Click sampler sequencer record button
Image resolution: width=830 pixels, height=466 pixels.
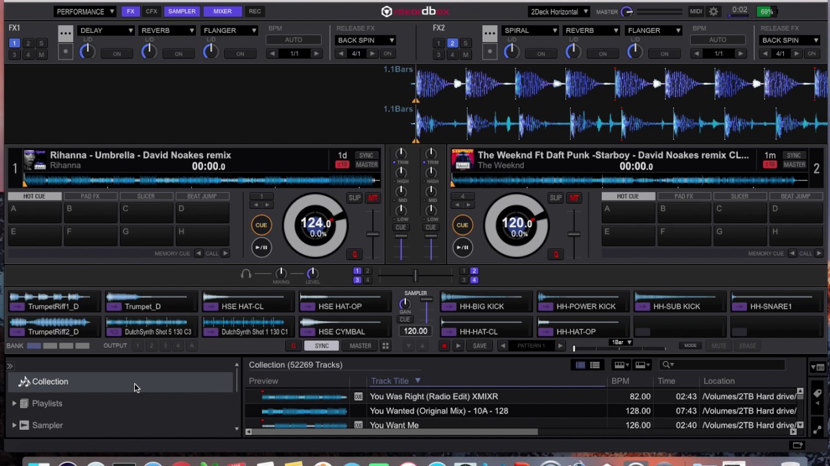coord(444,346)
